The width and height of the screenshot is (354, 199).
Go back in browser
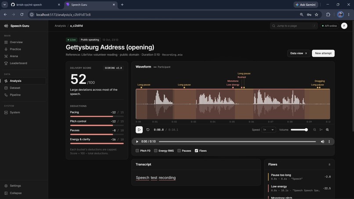(5, 14)
